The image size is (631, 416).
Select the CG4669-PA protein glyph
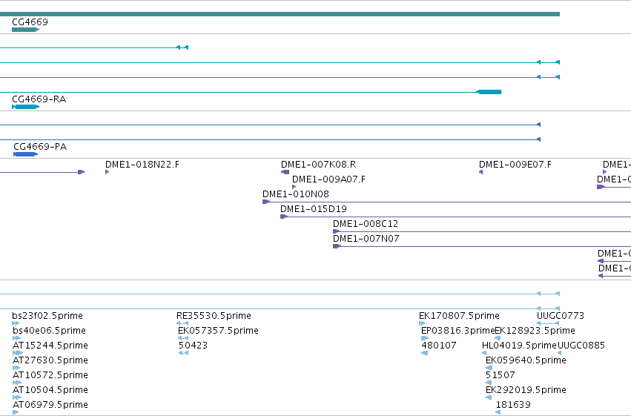pyautogui.click(x=26, y=154)
